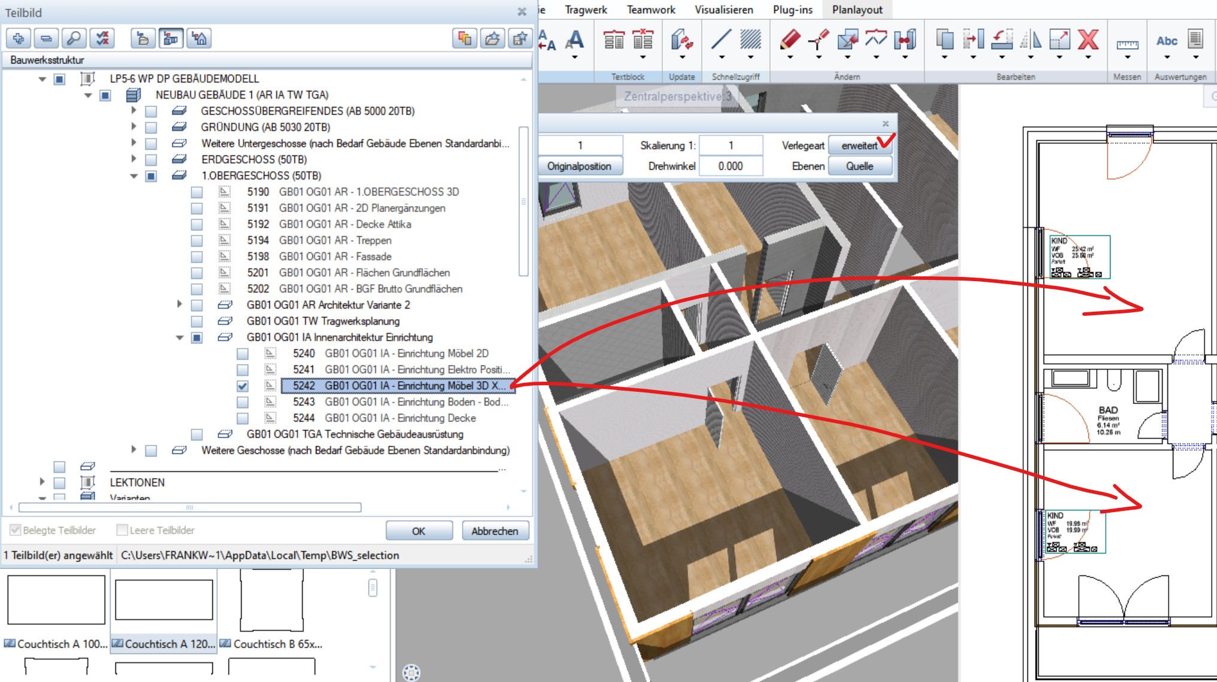The height and width of the screenshot is (682, 1217).
Task: Click the plus expand-all icon in Teilbild toolbar
Action: click(x=19, y=39)
